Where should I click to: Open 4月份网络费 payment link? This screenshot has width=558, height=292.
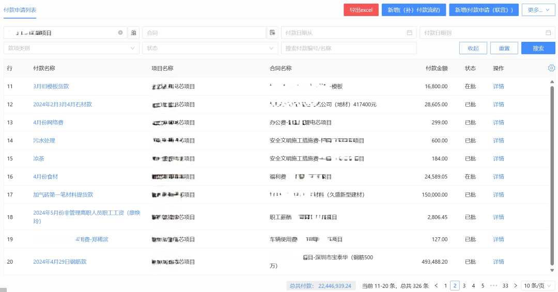[48, 123]
